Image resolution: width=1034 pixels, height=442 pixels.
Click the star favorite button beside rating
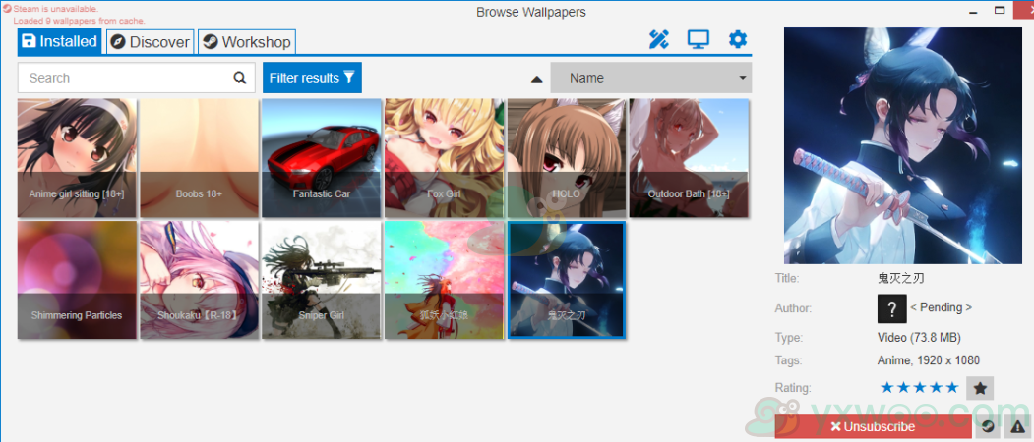tap(980, 388)
